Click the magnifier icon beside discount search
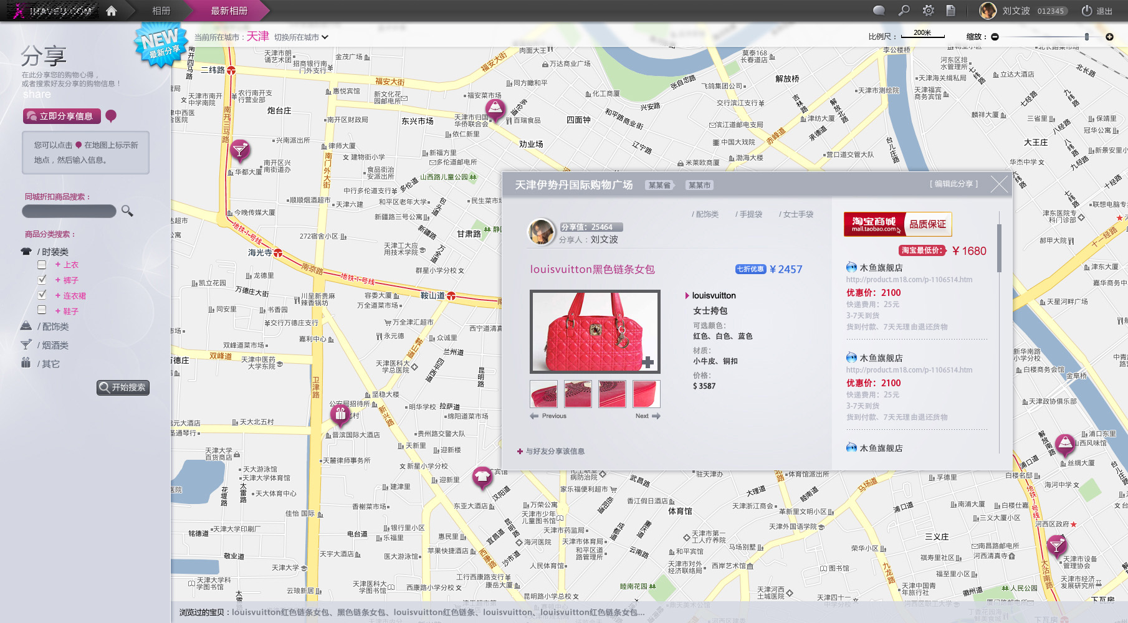The image size is (1128, 623). [127, 211]
